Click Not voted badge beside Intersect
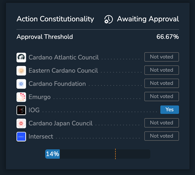This screenshot has width=195, height=175. (x=162, y=136)
